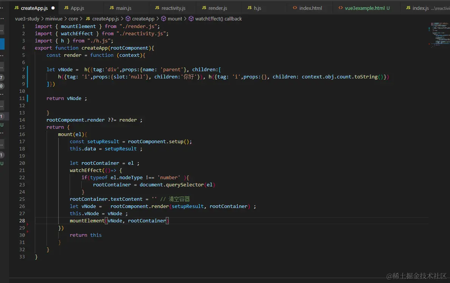Open the core breadcrumb folder list
The height and width of the screenshot is (283, 450).
pos(73,19)
